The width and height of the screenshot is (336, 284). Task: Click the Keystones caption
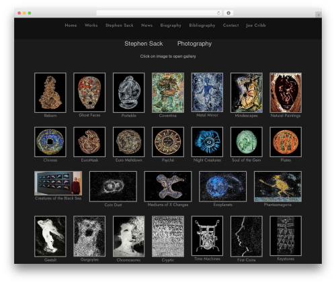pyautogui.click(x=286, y=258)
